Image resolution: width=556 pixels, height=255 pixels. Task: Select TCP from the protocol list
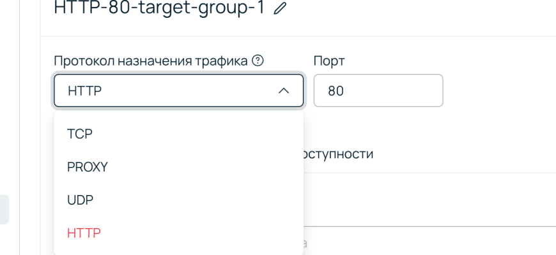(x=80, y=133)
